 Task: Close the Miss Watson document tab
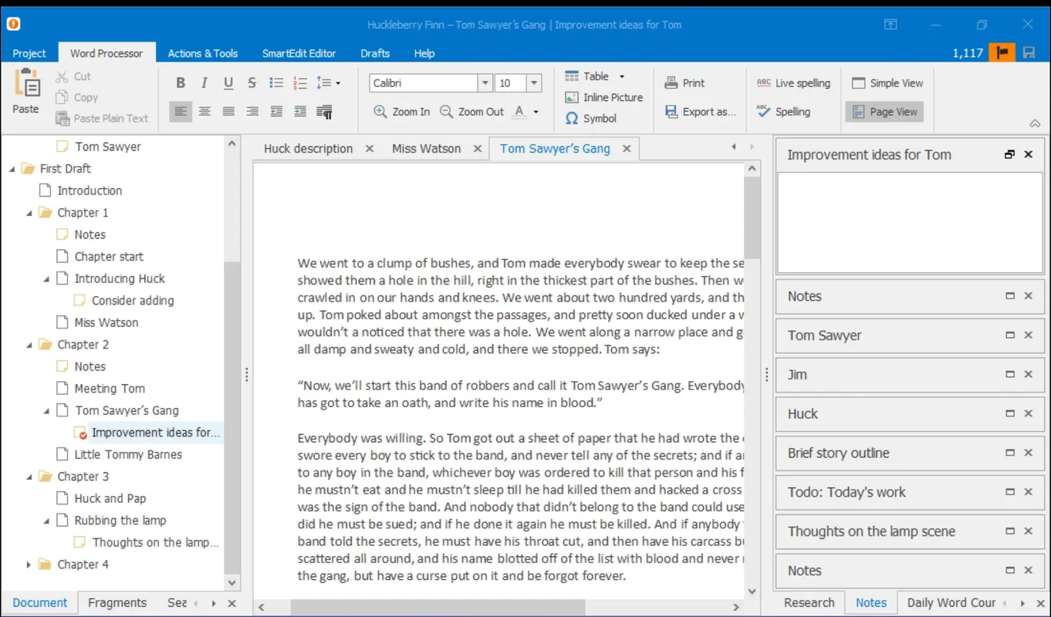478,149
